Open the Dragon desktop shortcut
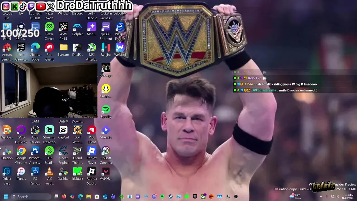The width and height of the screenshot is (357, 201). [x=7, y=153]
